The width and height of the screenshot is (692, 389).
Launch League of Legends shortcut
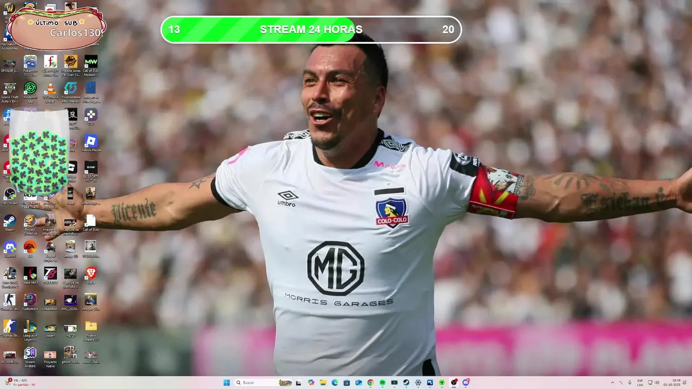(x=30, y=330)
